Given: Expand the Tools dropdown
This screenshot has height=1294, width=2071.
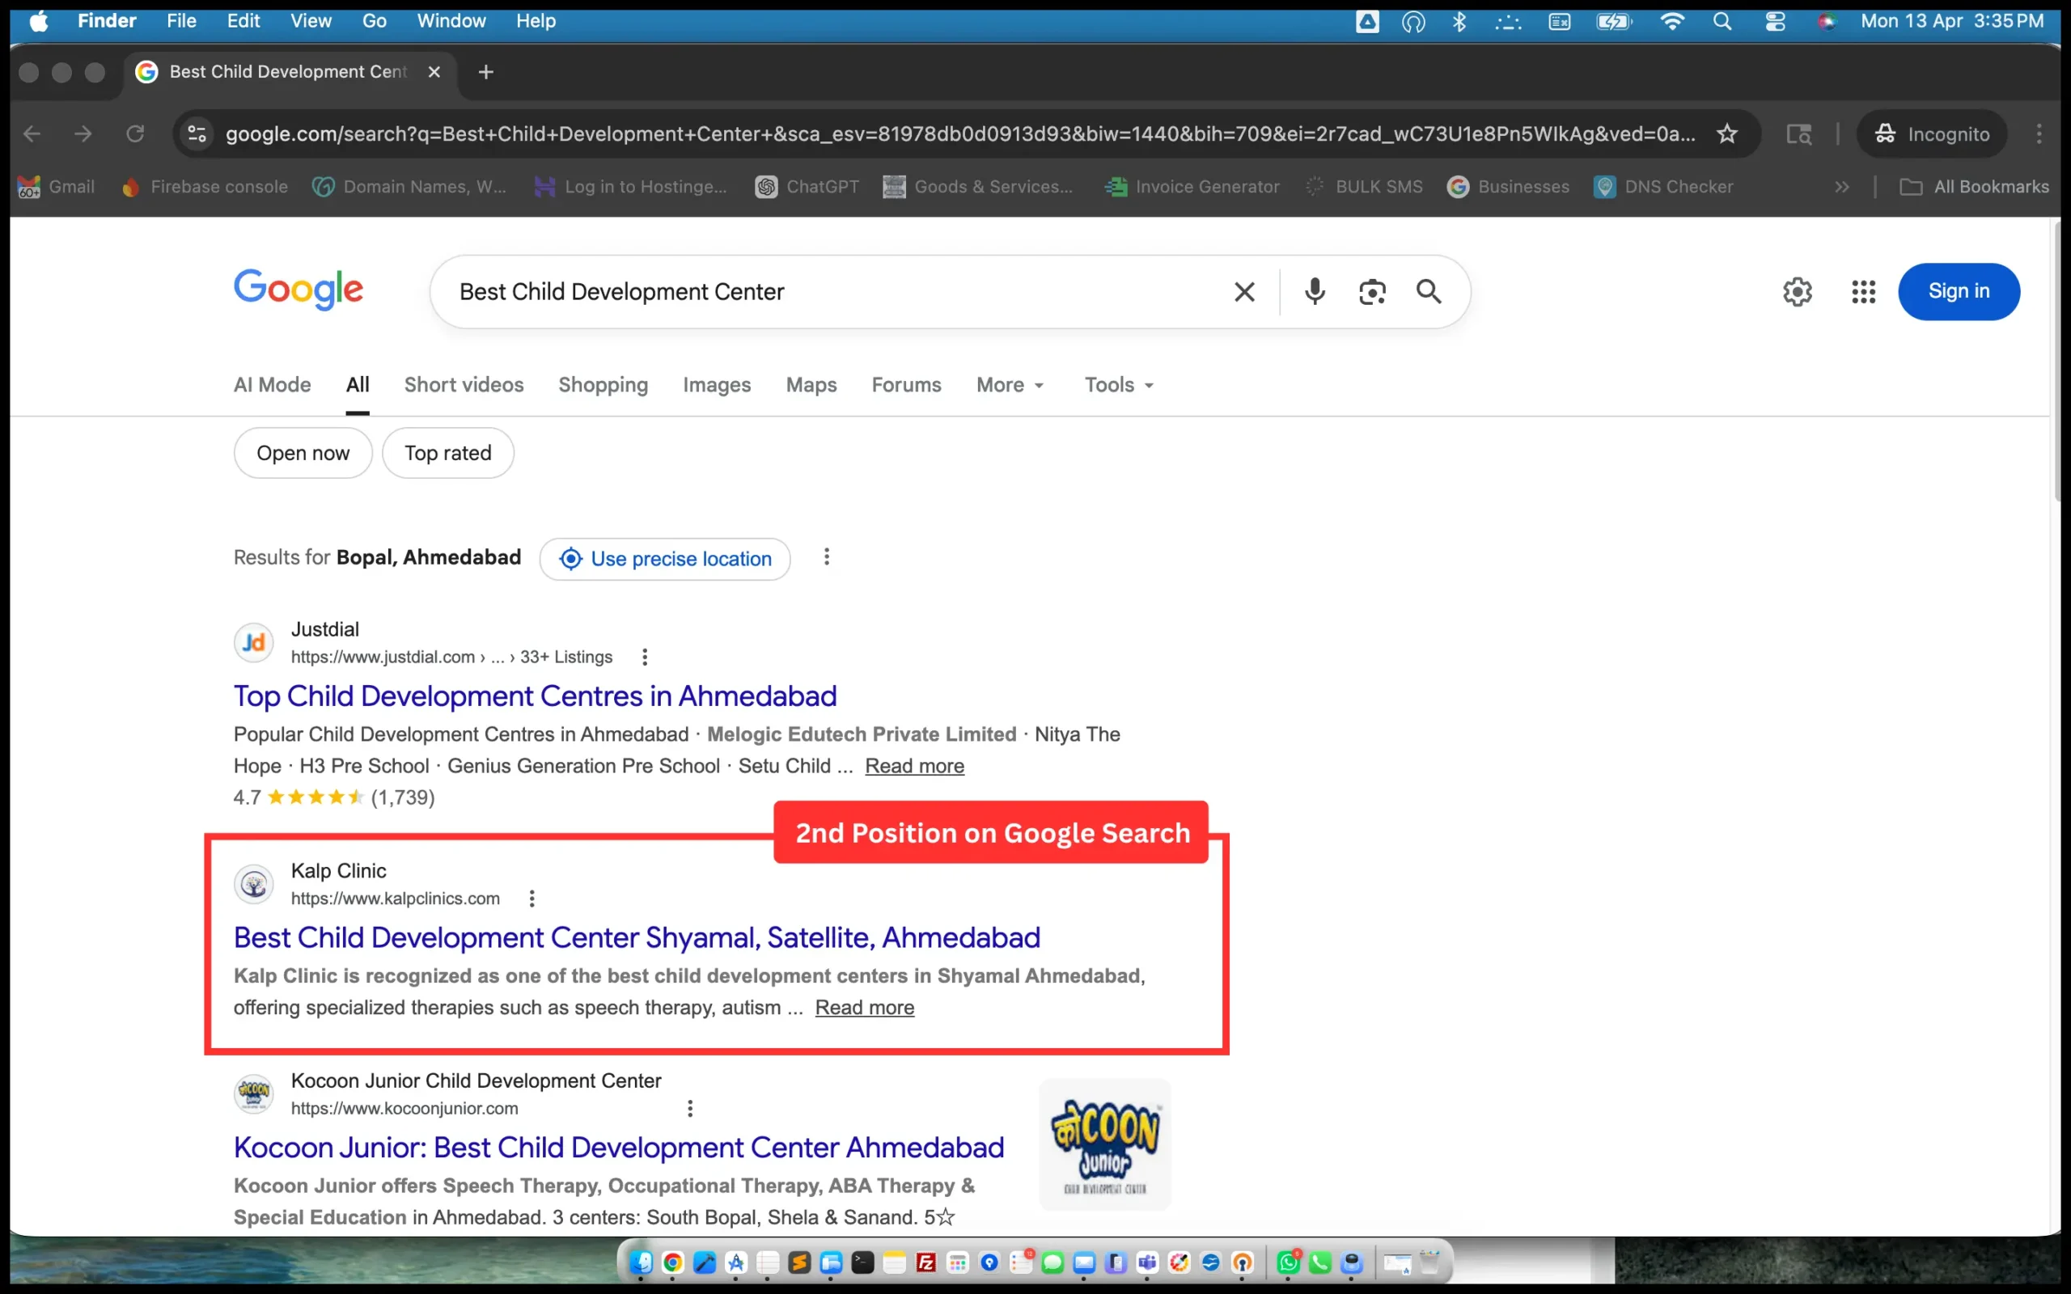Looking at the screenshot, I should click(x=1120, y=385).
